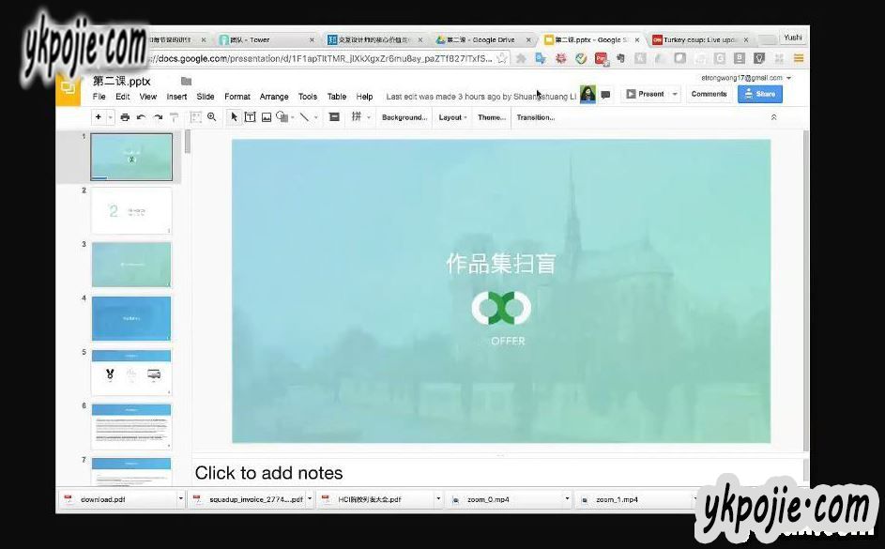
Task: Select slide 4 thumbnail in filmstrip
Action: click(131, 318)
